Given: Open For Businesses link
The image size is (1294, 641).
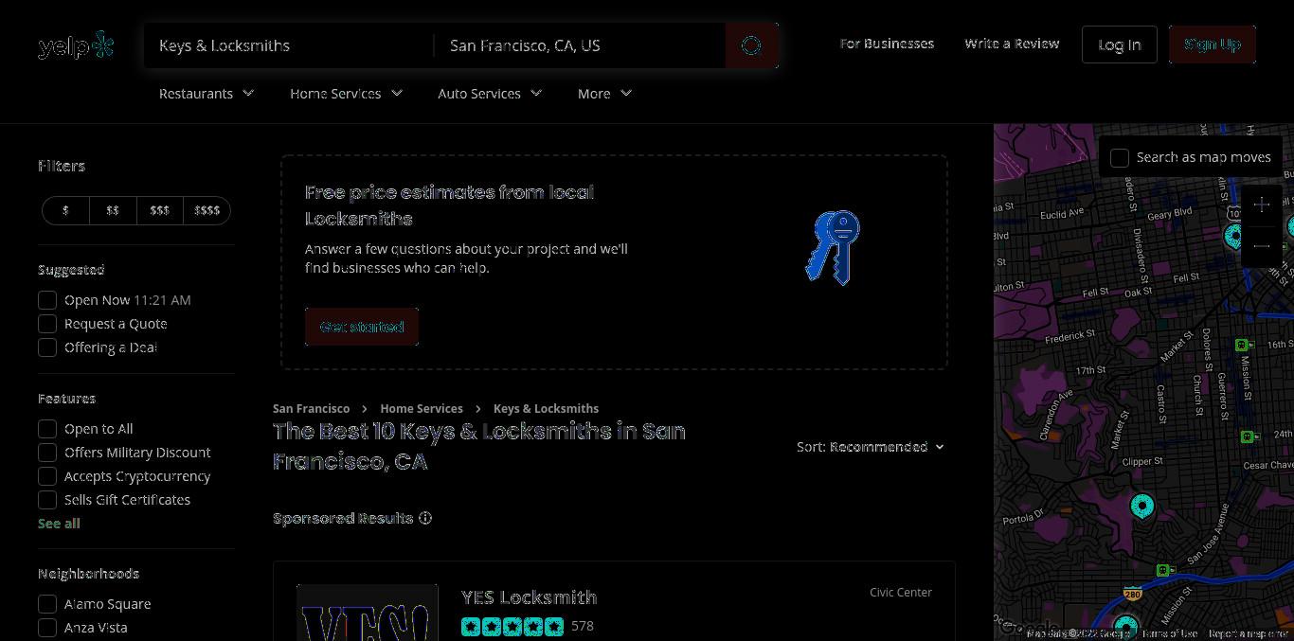Looking at the screenshot, I should point(887,44).
